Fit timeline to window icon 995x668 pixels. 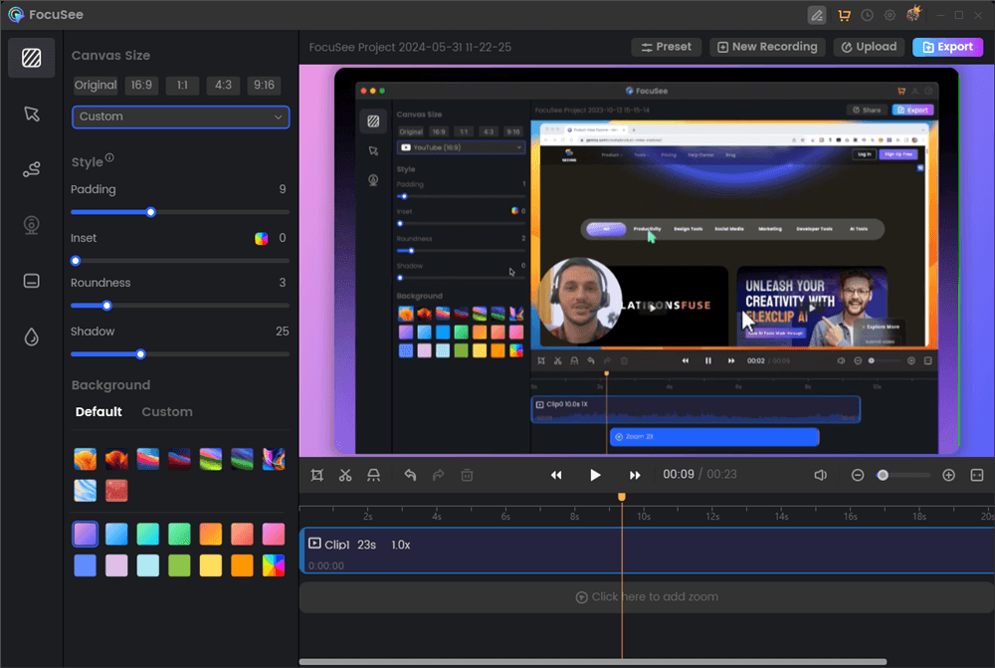(x=977, y=475)
